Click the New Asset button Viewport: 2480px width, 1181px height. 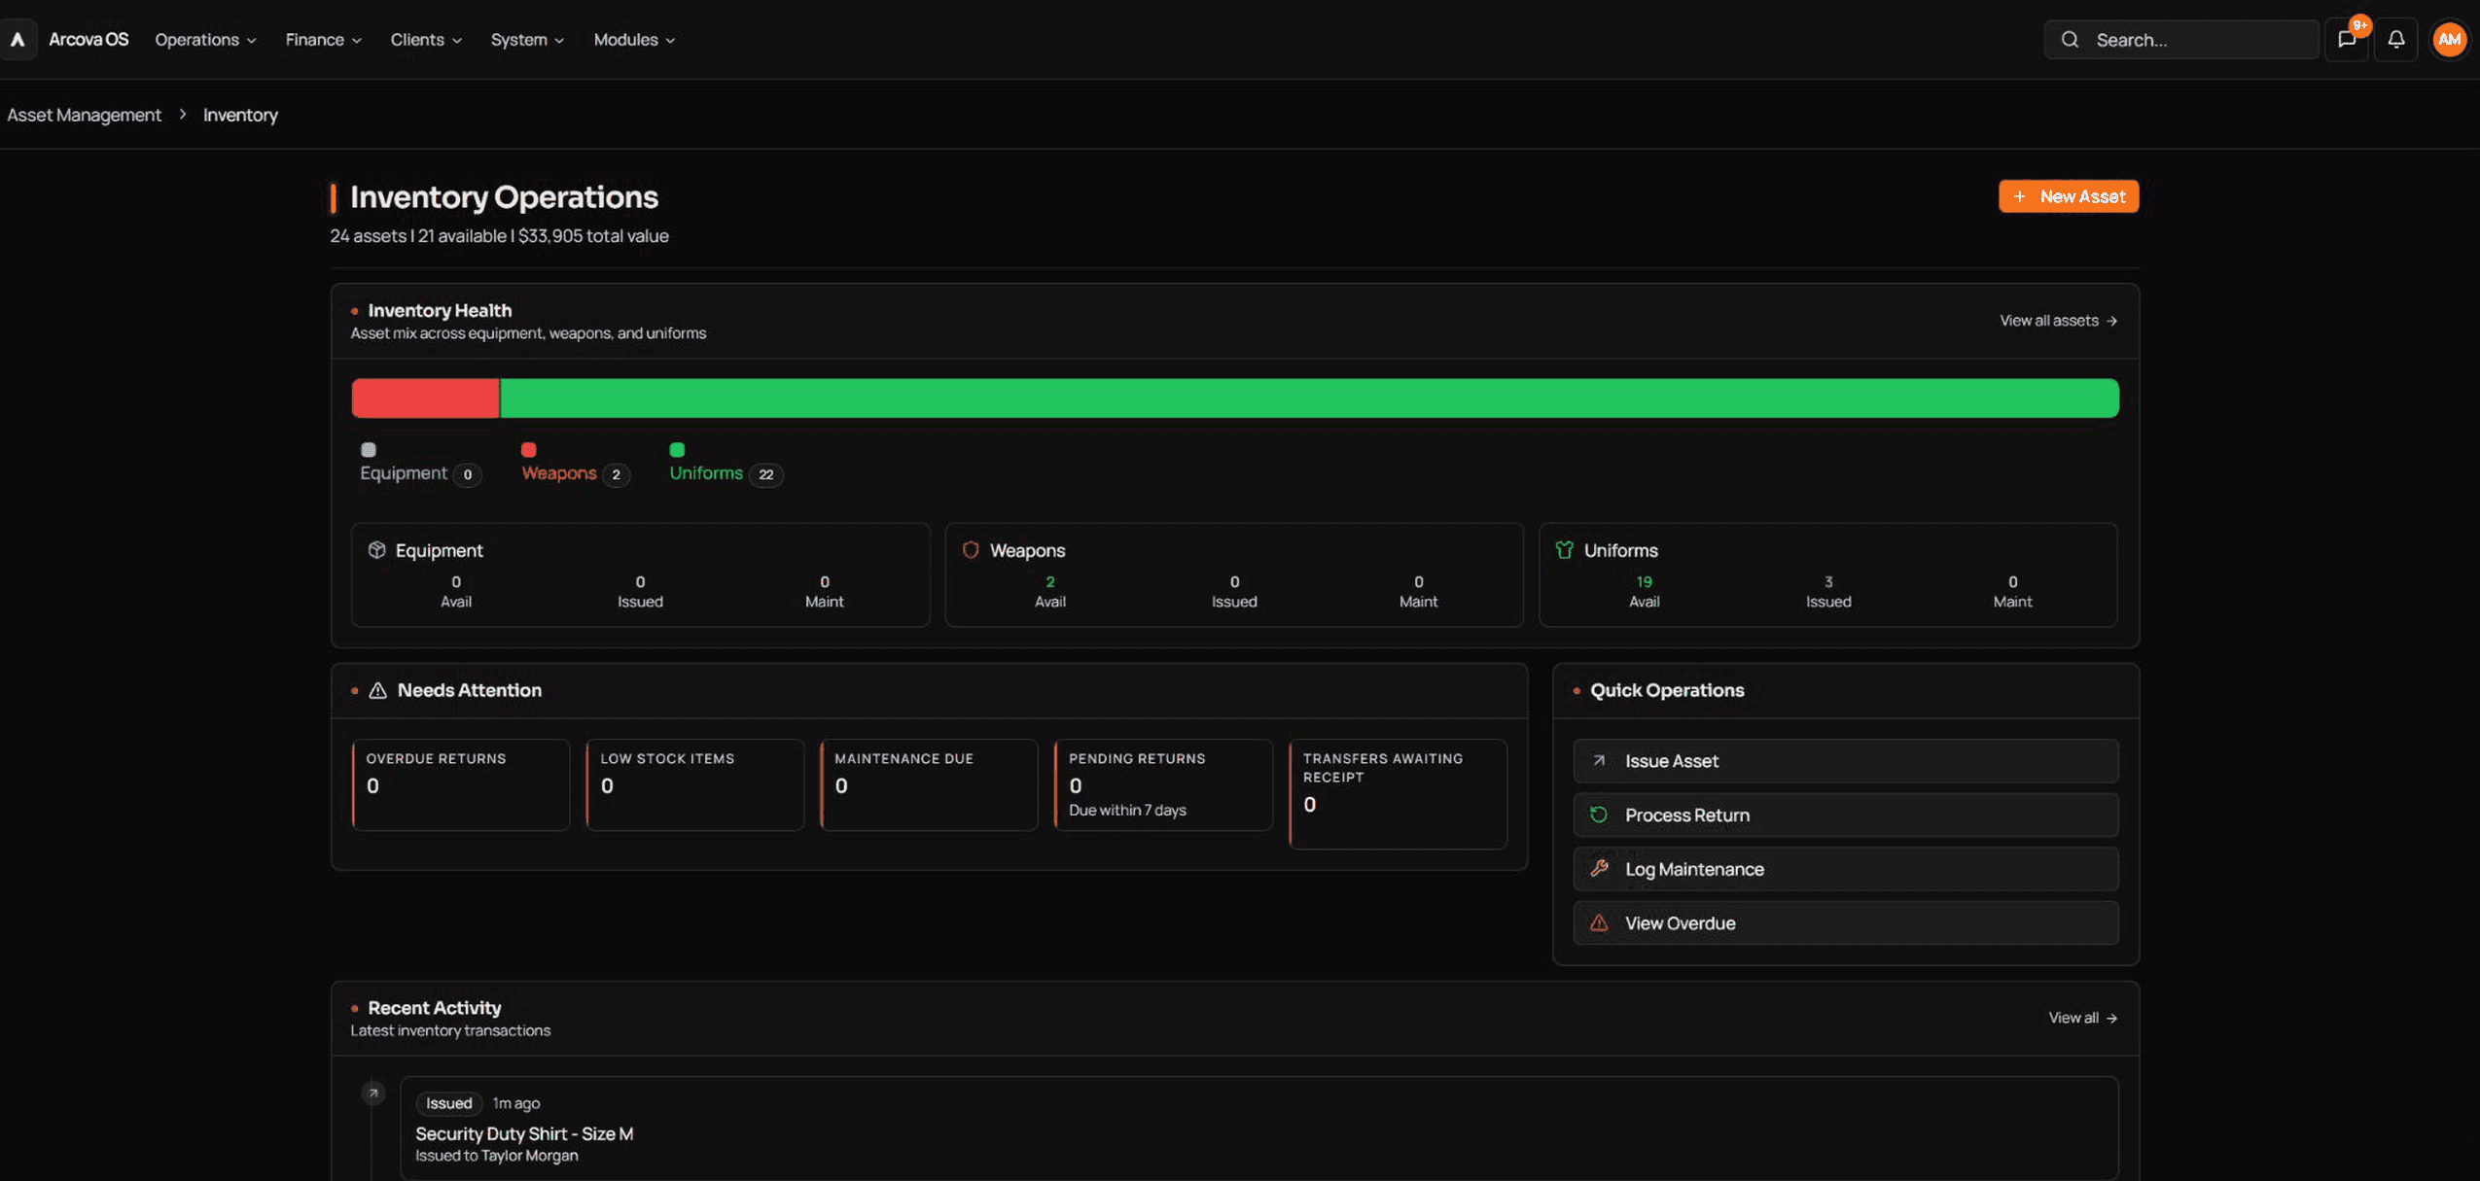(2069, 196)
